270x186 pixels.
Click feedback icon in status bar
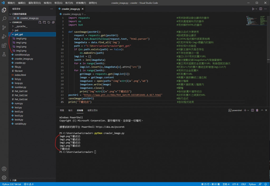click(x=260, y=184)
